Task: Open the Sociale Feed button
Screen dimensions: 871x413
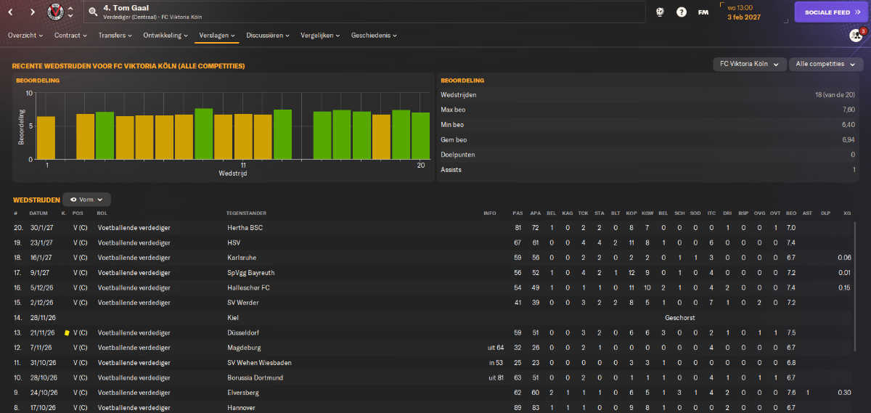Action: coord(828,12)
